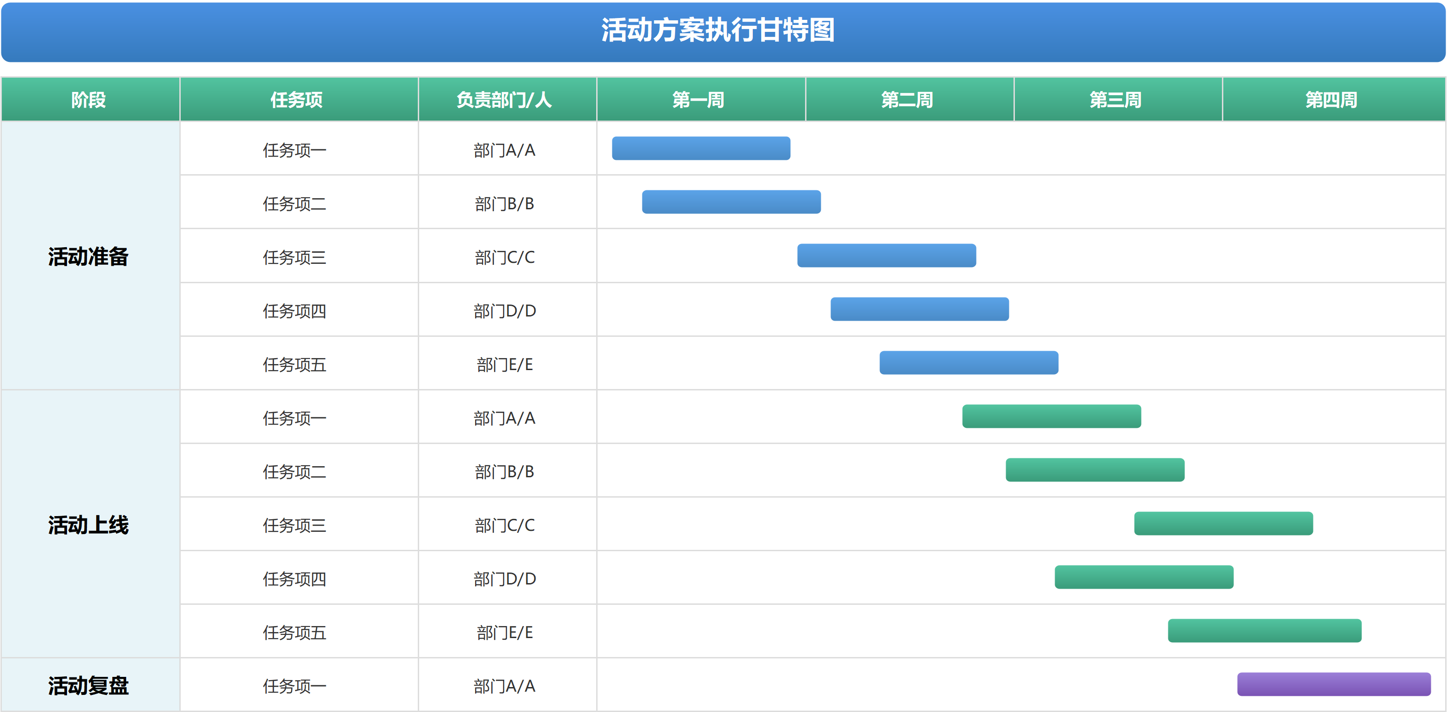Screen dimensions: 1447x712
Task: Select the 阶段 column header
Action: pos(90,99)
